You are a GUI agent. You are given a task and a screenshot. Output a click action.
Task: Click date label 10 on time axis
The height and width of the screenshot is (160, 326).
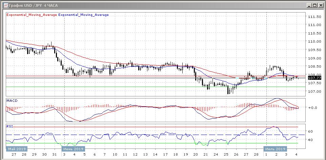point(115,155)
